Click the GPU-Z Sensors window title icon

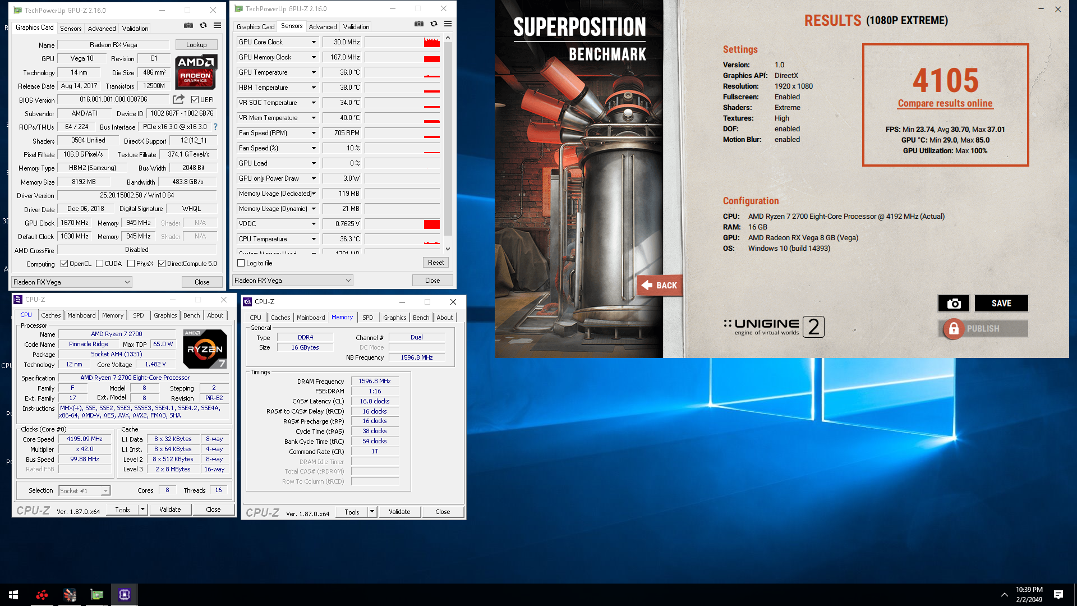point(239,9)
